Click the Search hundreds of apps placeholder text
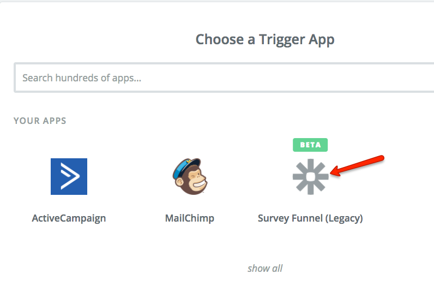Screen dimensions: 434x286 click(x=82, y=78)
